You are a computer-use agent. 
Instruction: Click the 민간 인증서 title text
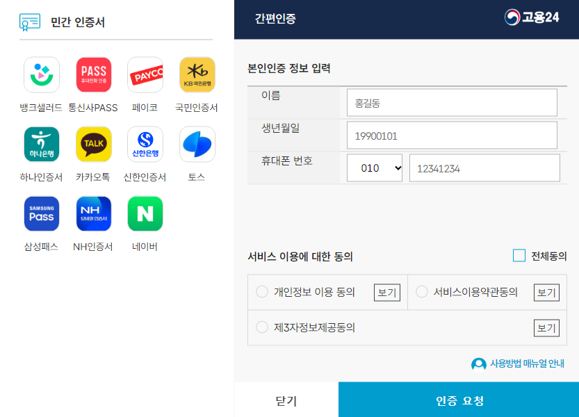(x=78, y=22)
